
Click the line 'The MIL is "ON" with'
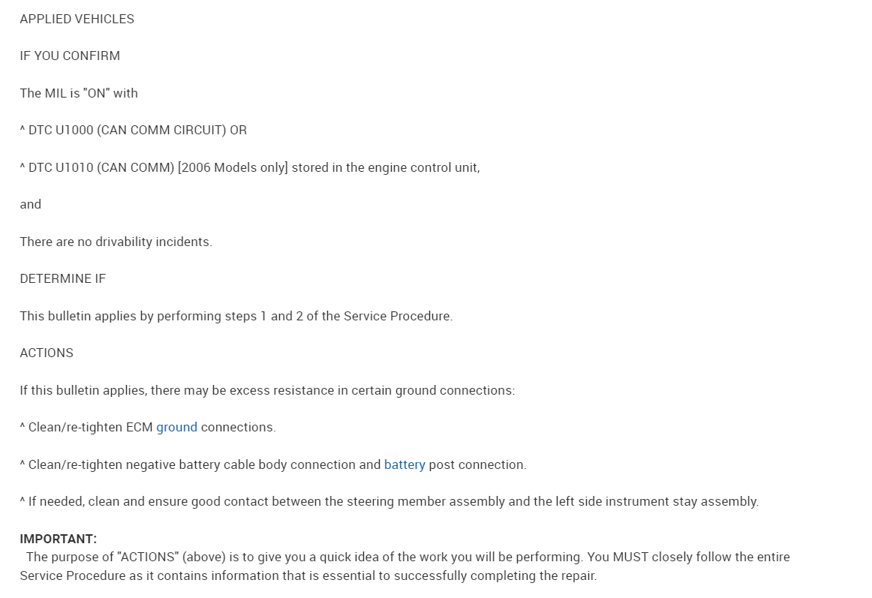click(79, 94)
